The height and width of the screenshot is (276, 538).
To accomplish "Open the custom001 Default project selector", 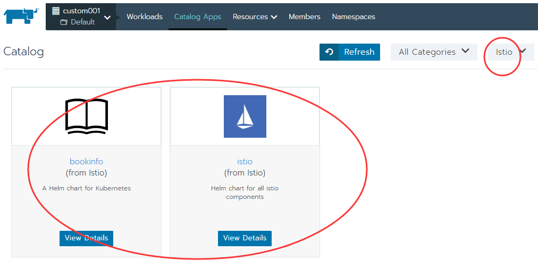I will [x=81, y=16].
